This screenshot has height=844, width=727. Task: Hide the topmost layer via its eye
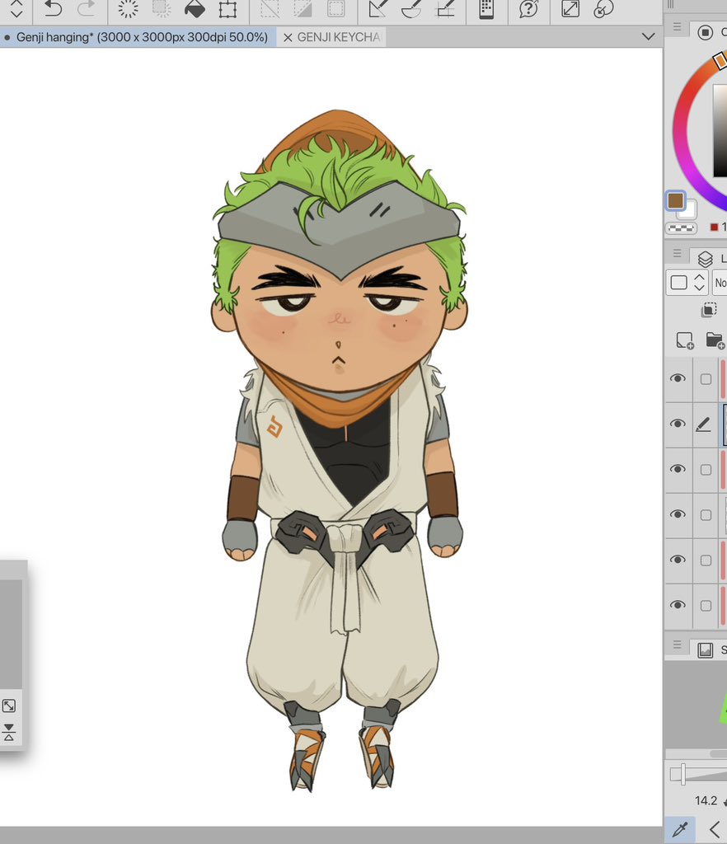click(678, 379)
